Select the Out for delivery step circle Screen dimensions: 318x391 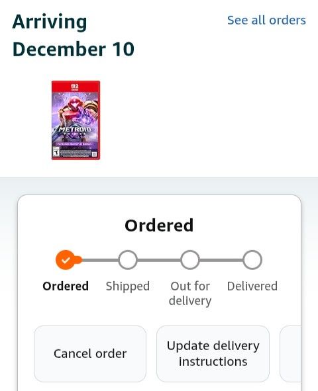click(x=190, y=260)
